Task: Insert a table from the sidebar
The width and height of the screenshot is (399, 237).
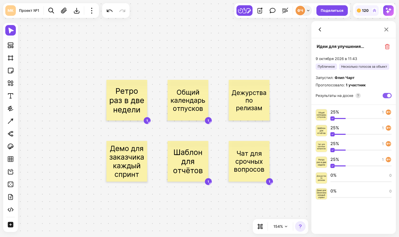Action: point(11,159)
